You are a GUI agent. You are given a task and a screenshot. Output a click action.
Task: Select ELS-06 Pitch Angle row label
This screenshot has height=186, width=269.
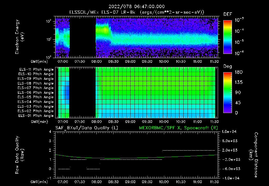pos(35,92)
